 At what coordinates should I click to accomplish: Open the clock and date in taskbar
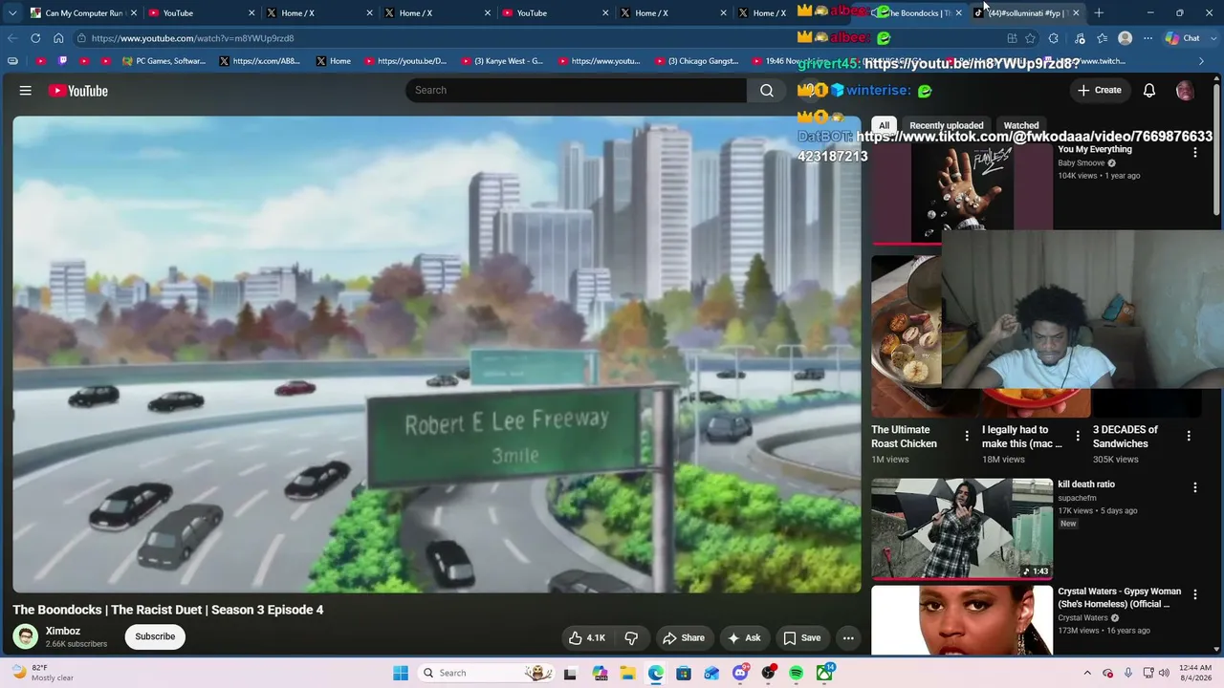[1195, 673]
